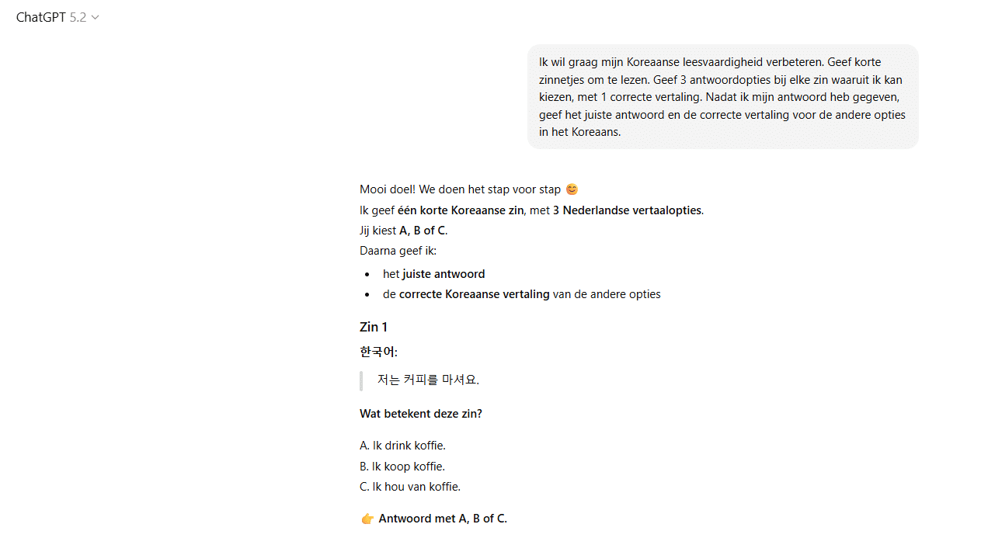Click the grey "5.2" version label

click(x=77, y=17)
